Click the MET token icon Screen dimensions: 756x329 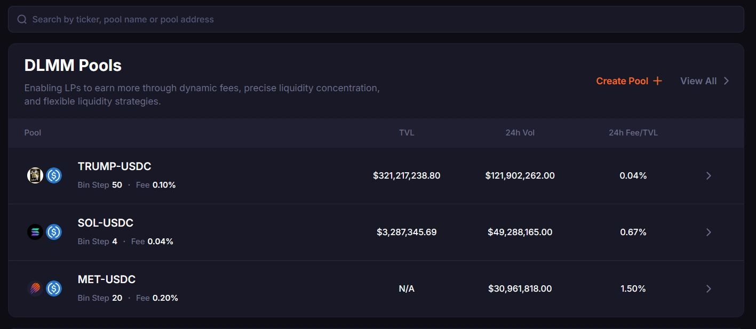35,288
